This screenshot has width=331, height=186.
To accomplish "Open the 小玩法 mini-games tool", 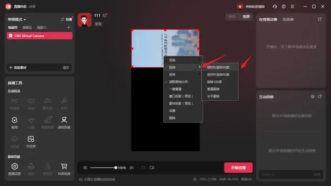I will 14,142.
